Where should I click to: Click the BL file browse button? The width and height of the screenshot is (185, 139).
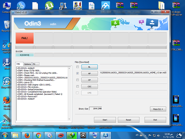[90, 67]
